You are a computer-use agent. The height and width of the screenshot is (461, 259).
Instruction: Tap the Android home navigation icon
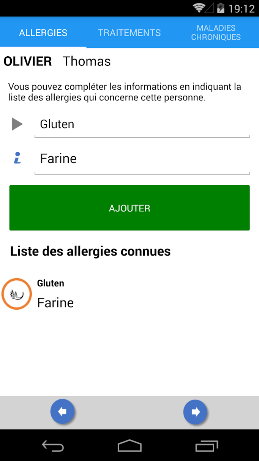point(129,445)
